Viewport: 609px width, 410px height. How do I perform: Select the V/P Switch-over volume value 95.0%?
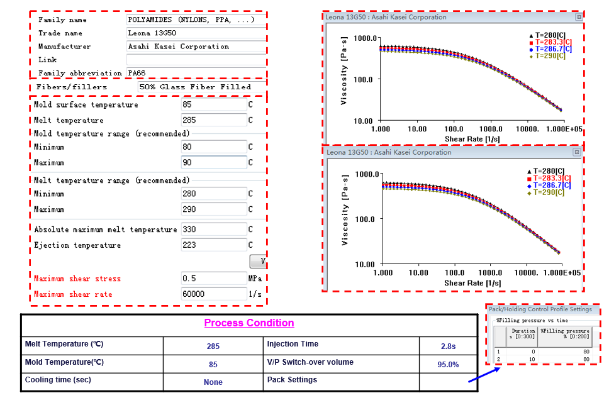tap(448, 365)
